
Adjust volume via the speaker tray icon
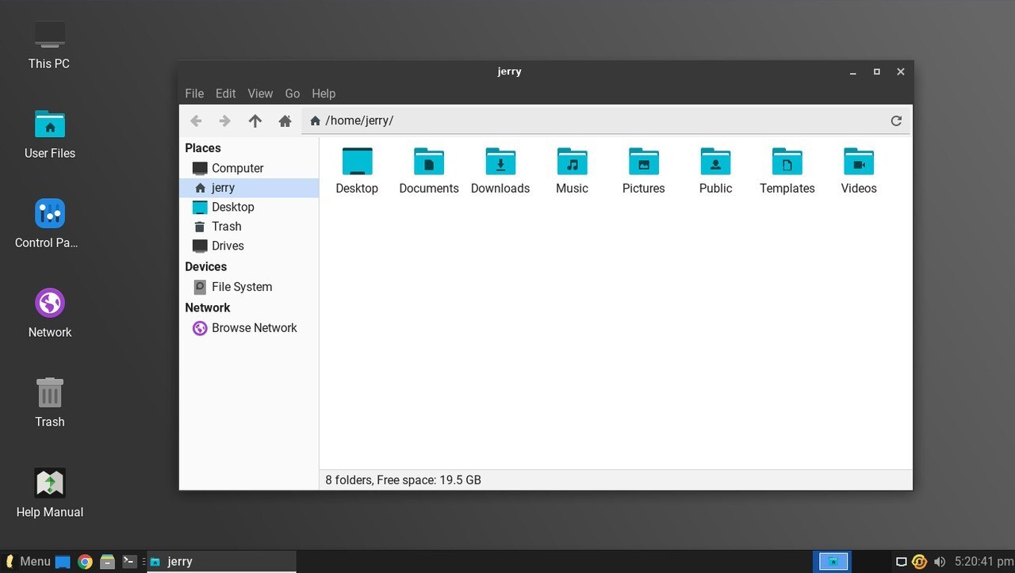940,561
